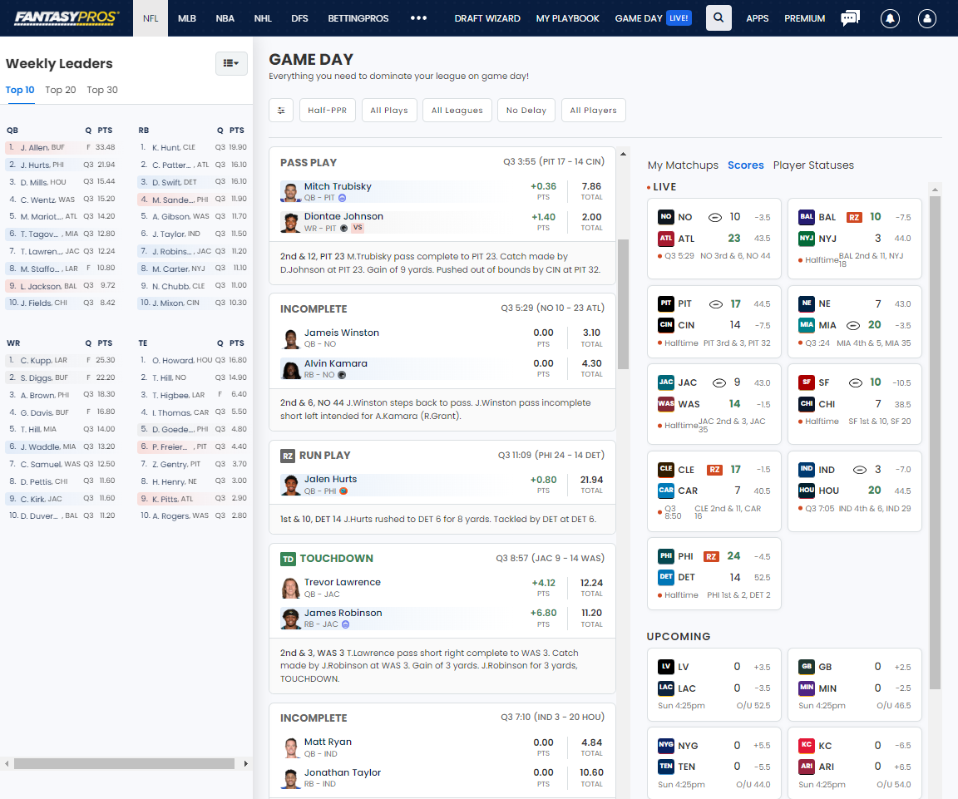Open DFS in the top navigation

(299, 18)
